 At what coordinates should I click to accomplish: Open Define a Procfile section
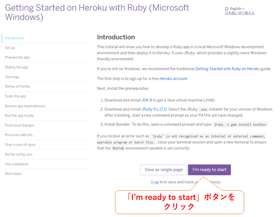17,86
